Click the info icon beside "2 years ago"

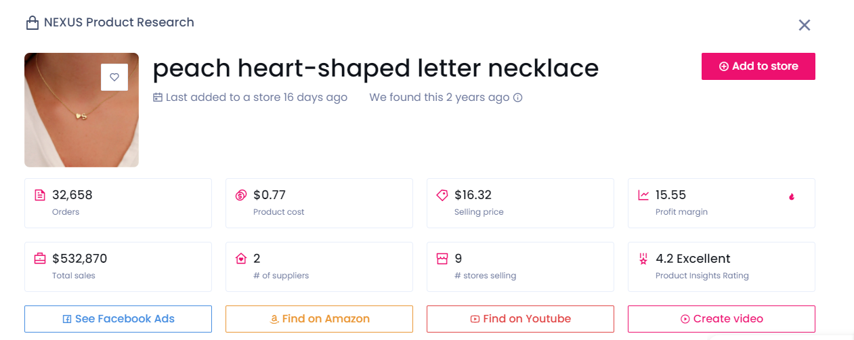point(518,98)
